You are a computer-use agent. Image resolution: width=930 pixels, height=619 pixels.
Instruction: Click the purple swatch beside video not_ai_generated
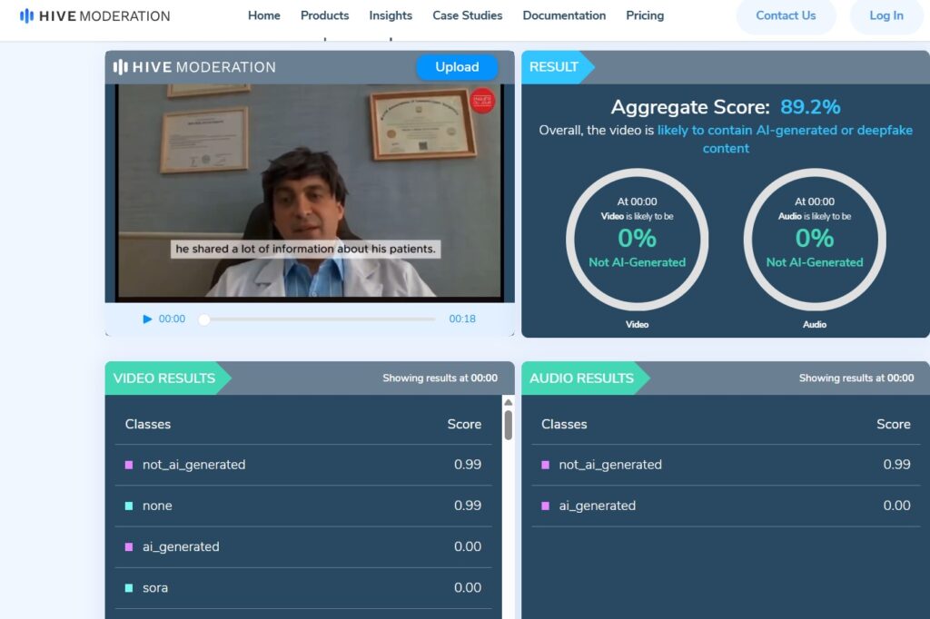click(129, 465)
